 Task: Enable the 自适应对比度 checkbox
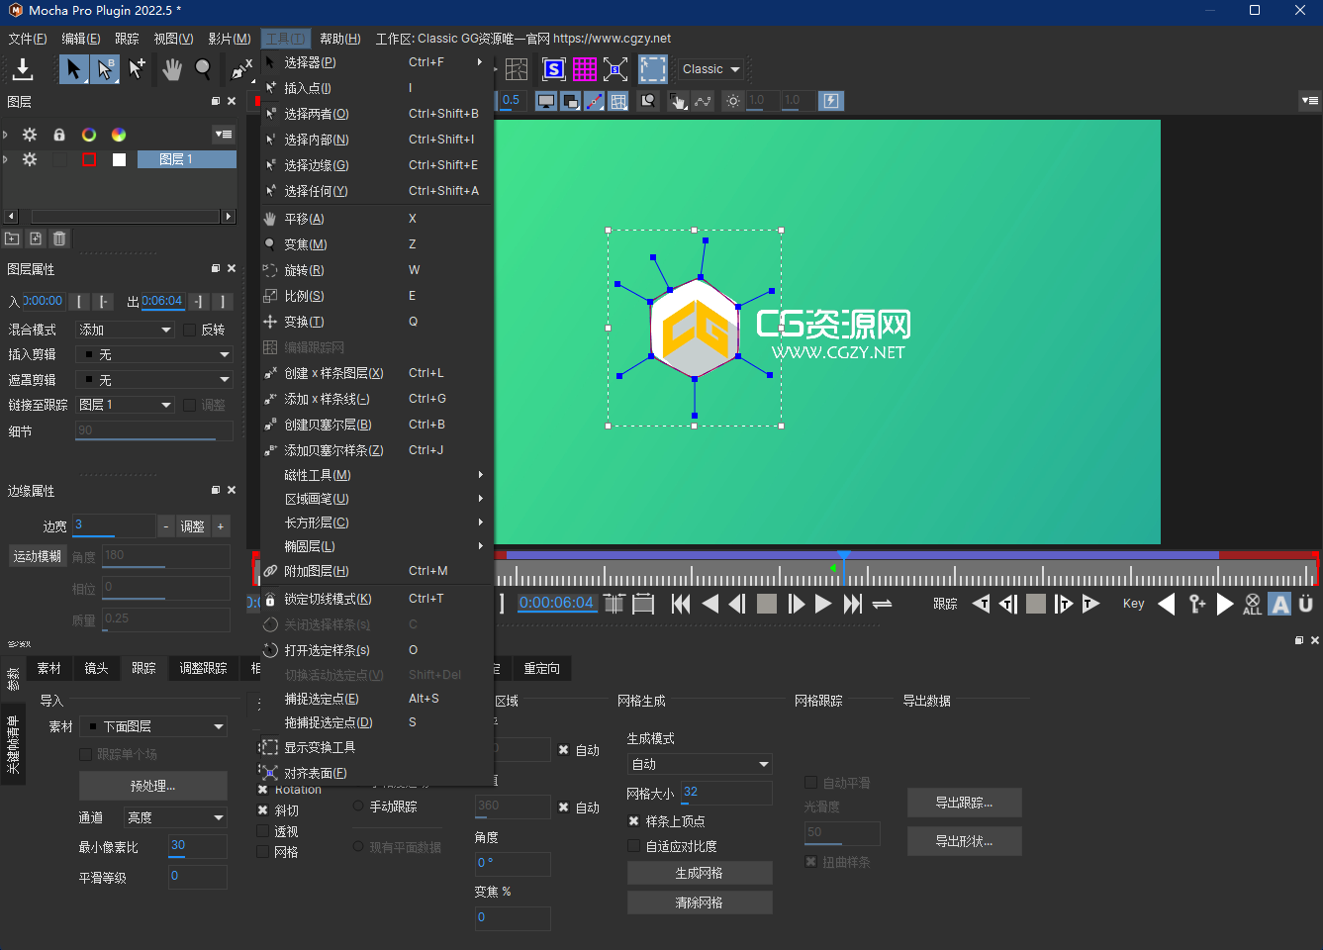pyautogui.click(x=634, y=846)
